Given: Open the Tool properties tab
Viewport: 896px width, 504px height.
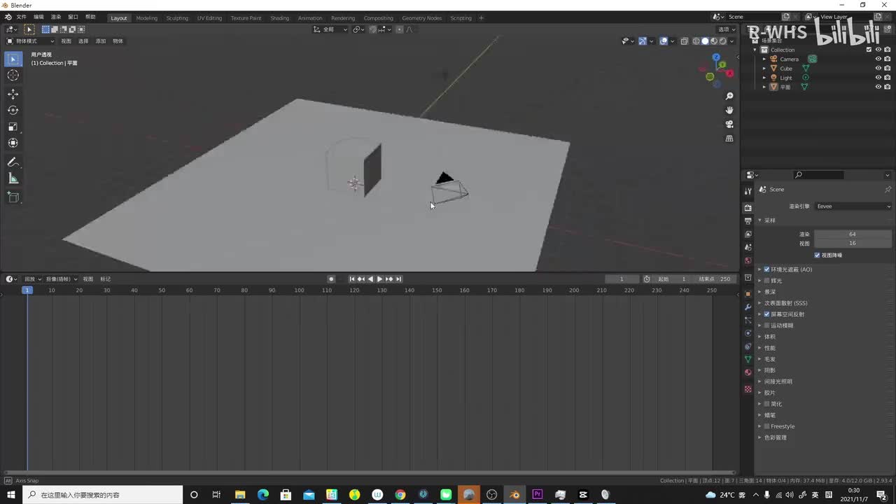Looking at the screenshot, I should (748, 190).
